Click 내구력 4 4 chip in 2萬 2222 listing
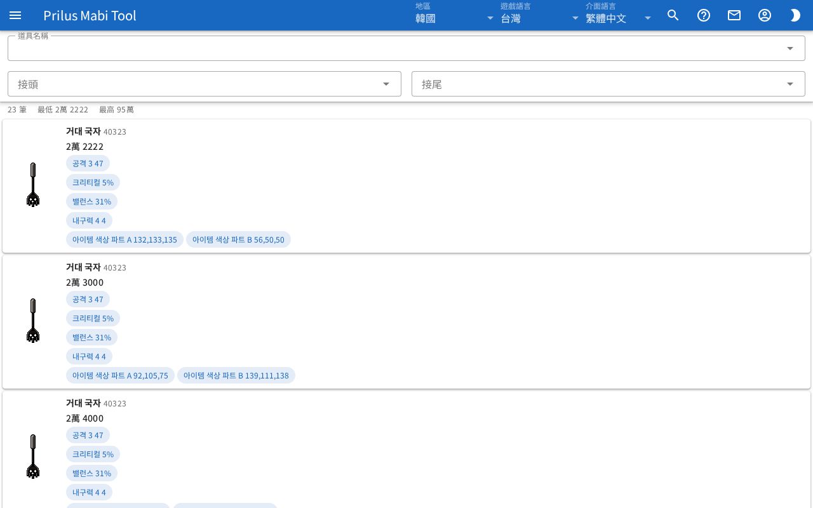813x508 pixels. [89, 220]
